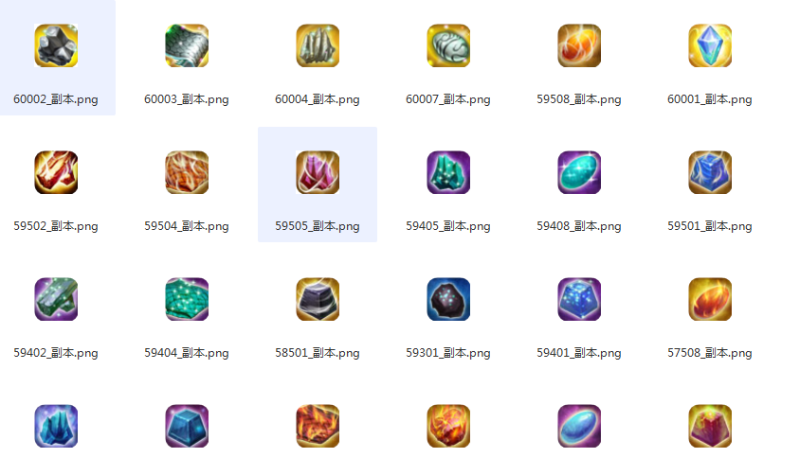The width and height of the screenshot is (800, 458).
Task: Click the 57508_副本.png fire gem icon
Action: (x=710, y=299)
